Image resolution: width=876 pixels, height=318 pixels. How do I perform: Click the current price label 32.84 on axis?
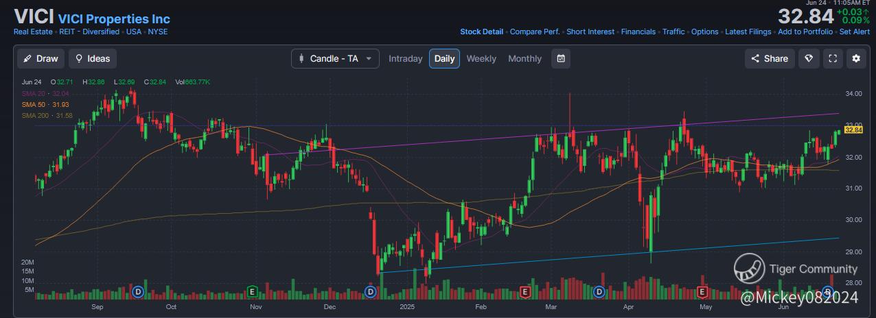click(x=853, y=130)
